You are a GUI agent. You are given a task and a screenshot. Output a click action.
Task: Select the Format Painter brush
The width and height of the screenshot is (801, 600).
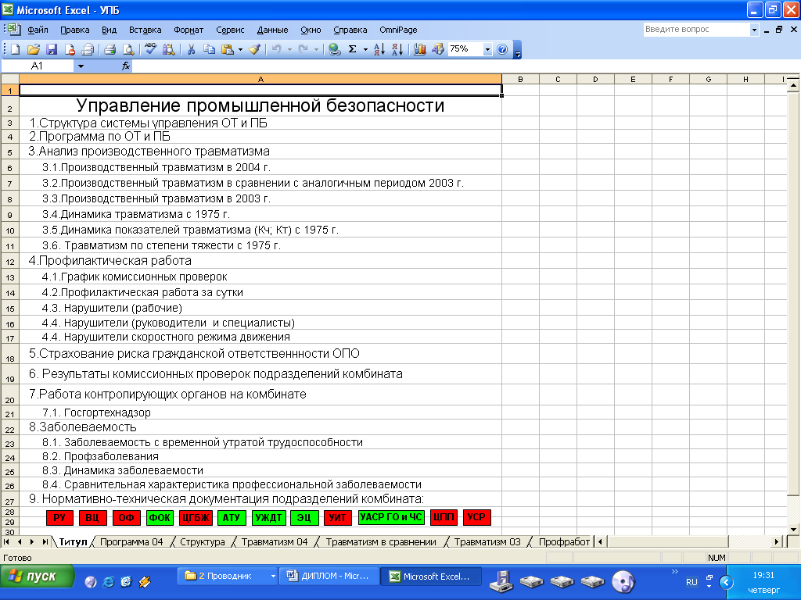pos(254,49)
